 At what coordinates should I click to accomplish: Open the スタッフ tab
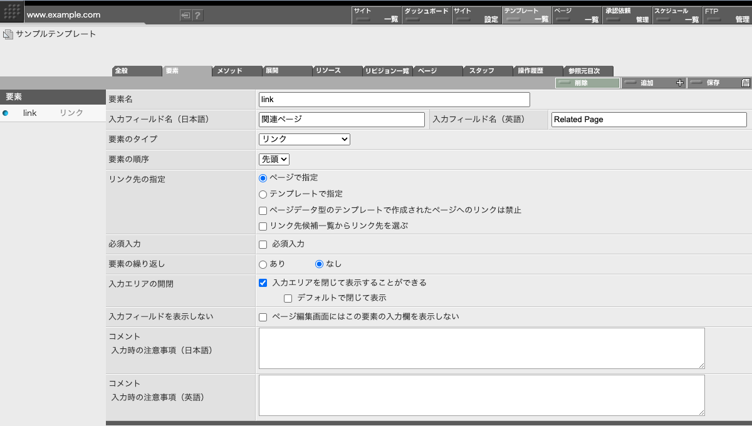click(488, 71)
